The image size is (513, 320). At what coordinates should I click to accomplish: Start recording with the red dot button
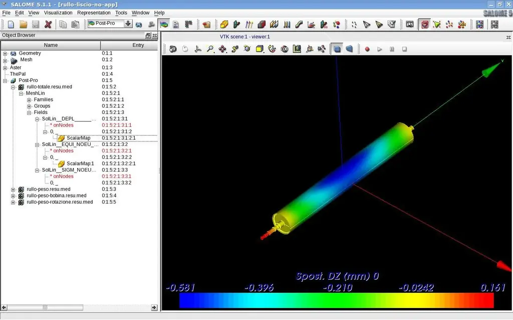367,49
